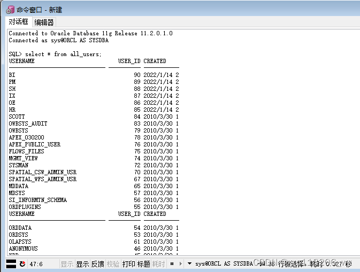Select the HR username row
This screenshot has height=272, width=360.
pyautogui.click(x=12, y=110)
